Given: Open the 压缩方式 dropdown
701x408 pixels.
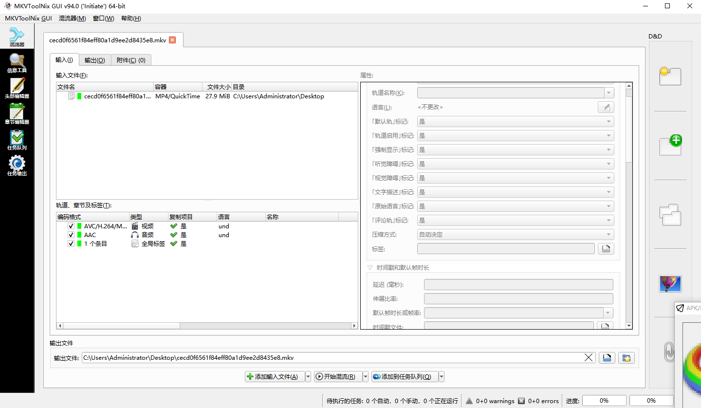Looking at the screenshot, I should pyautogui.click(x=516, y=235).
